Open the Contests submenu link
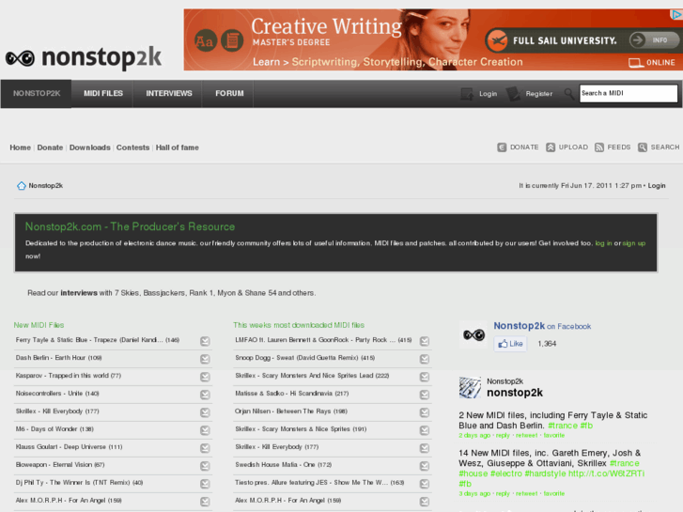The image size is (683, 512). click(132, 147)
